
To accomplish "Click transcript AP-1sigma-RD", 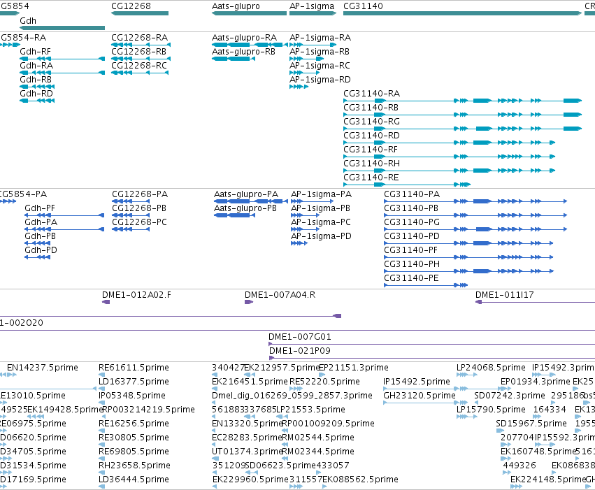I will tap(320, 80).
